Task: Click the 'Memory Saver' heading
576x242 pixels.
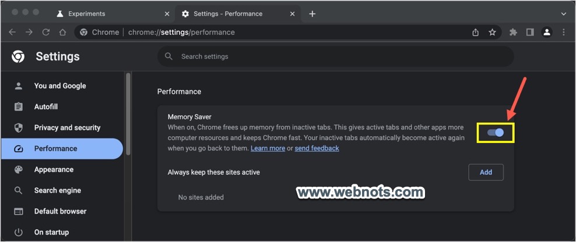Action: (189, 117)
